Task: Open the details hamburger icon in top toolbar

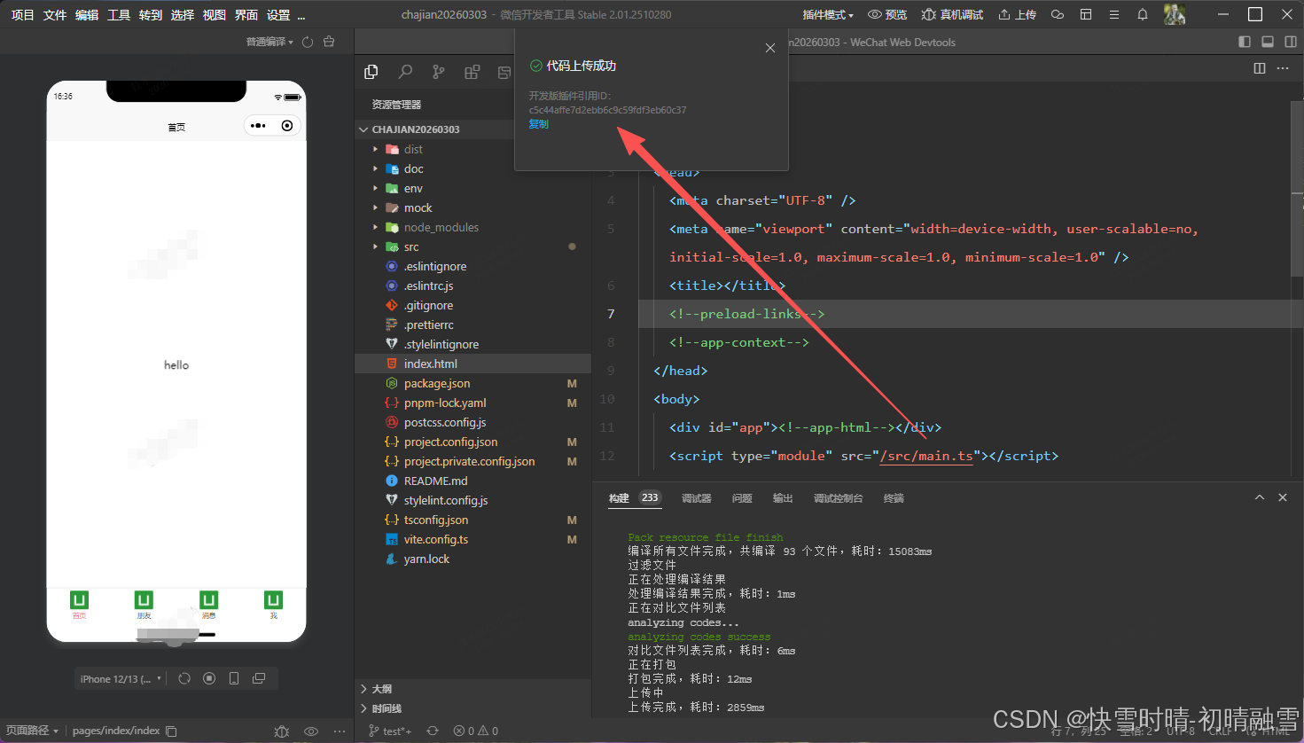Action: [x=1114, y=14]
